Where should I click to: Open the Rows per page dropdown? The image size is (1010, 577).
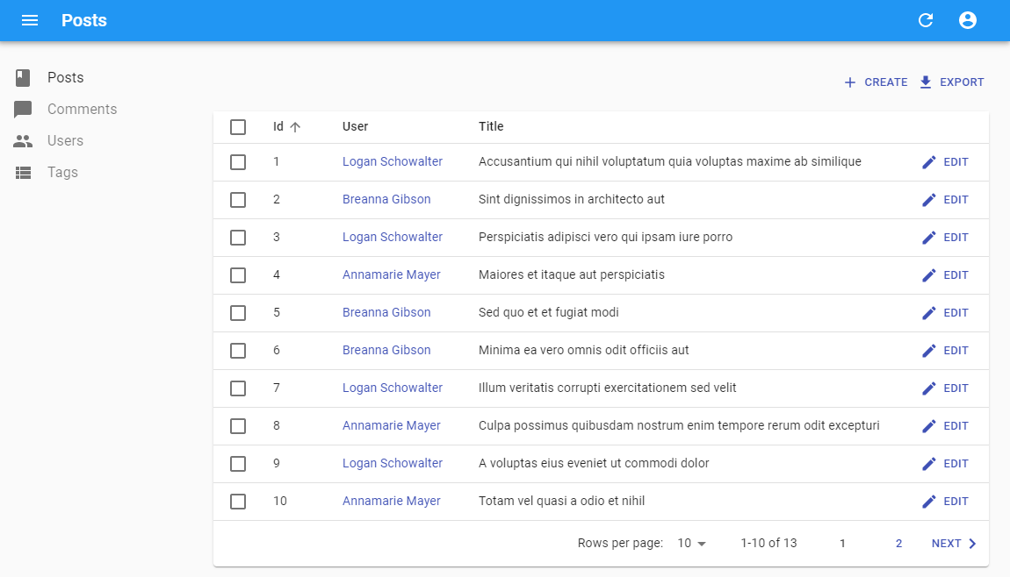coord(691,544)
